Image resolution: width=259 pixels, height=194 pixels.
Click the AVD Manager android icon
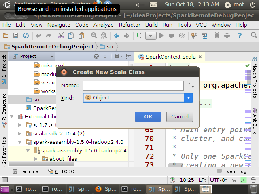[227, 36]
